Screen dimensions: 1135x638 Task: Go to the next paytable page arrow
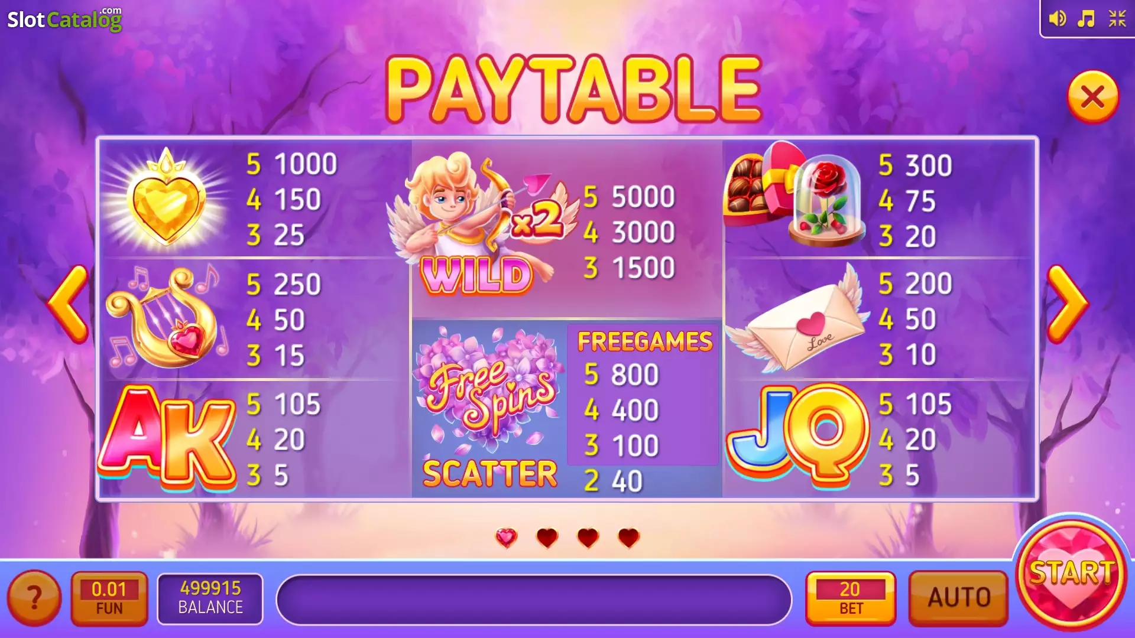click(x=1067, y=304)
